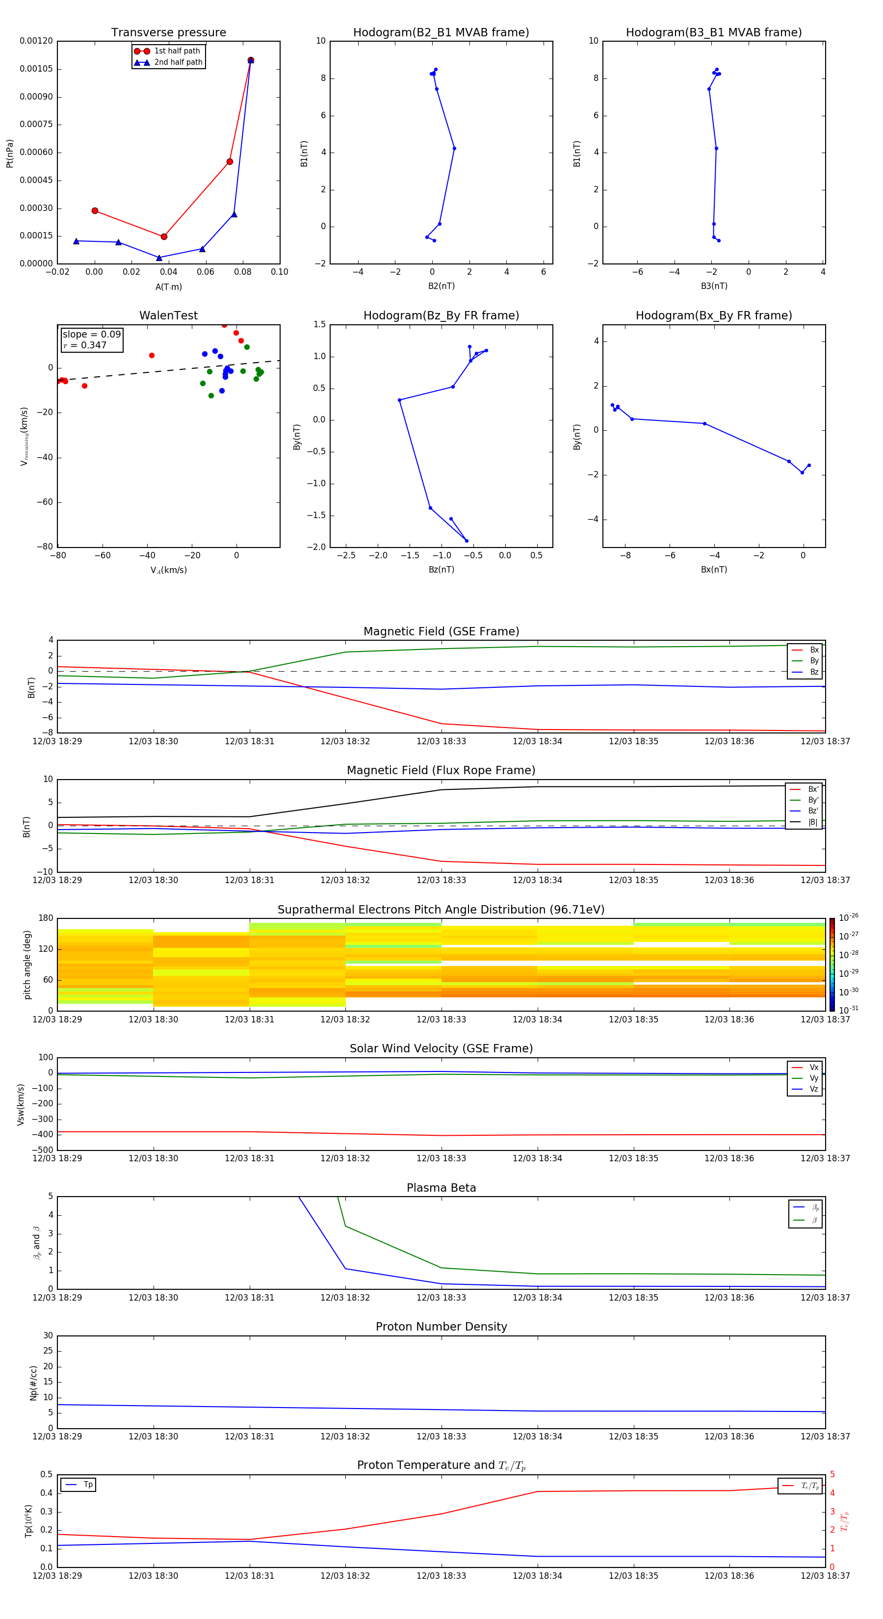
Task: Click the 'Vsw(km/s)' axis label
Action: tap(21, 1104)
